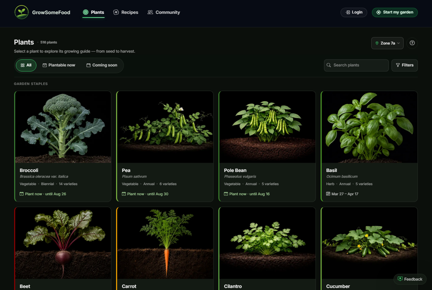This screenshot has width=432, height=290.
Task: Click 'Phaseolus vulgaris' scientific name
Action: tap(240, 177)
